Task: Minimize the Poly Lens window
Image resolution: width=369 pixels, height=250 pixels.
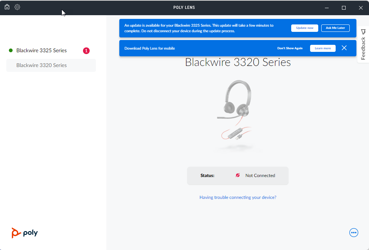Action: (x=327, y=7)
